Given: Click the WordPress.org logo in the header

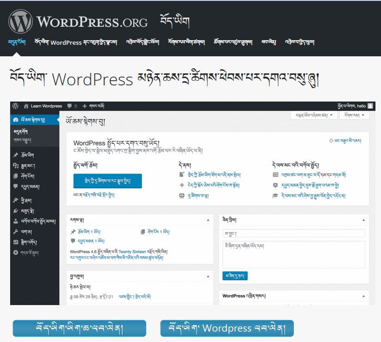Looking at the screenshot, I should point(78,21).
